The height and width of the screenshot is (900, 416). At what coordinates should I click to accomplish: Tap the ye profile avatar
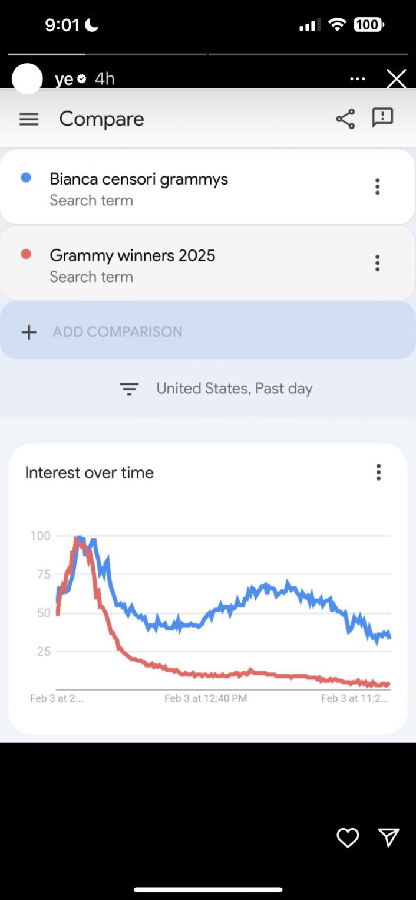coord(27,79)
